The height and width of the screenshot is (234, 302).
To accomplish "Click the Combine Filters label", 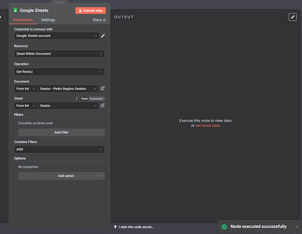I will click(25, 142).
